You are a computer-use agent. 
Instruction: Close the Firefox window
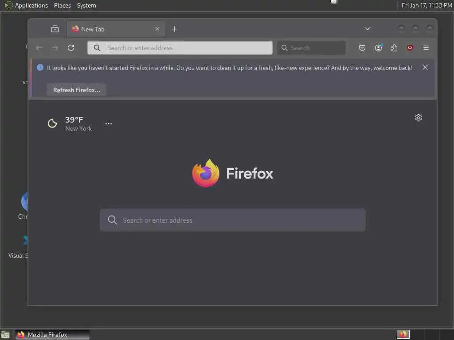pyautogui.click(x=429, y=28)
